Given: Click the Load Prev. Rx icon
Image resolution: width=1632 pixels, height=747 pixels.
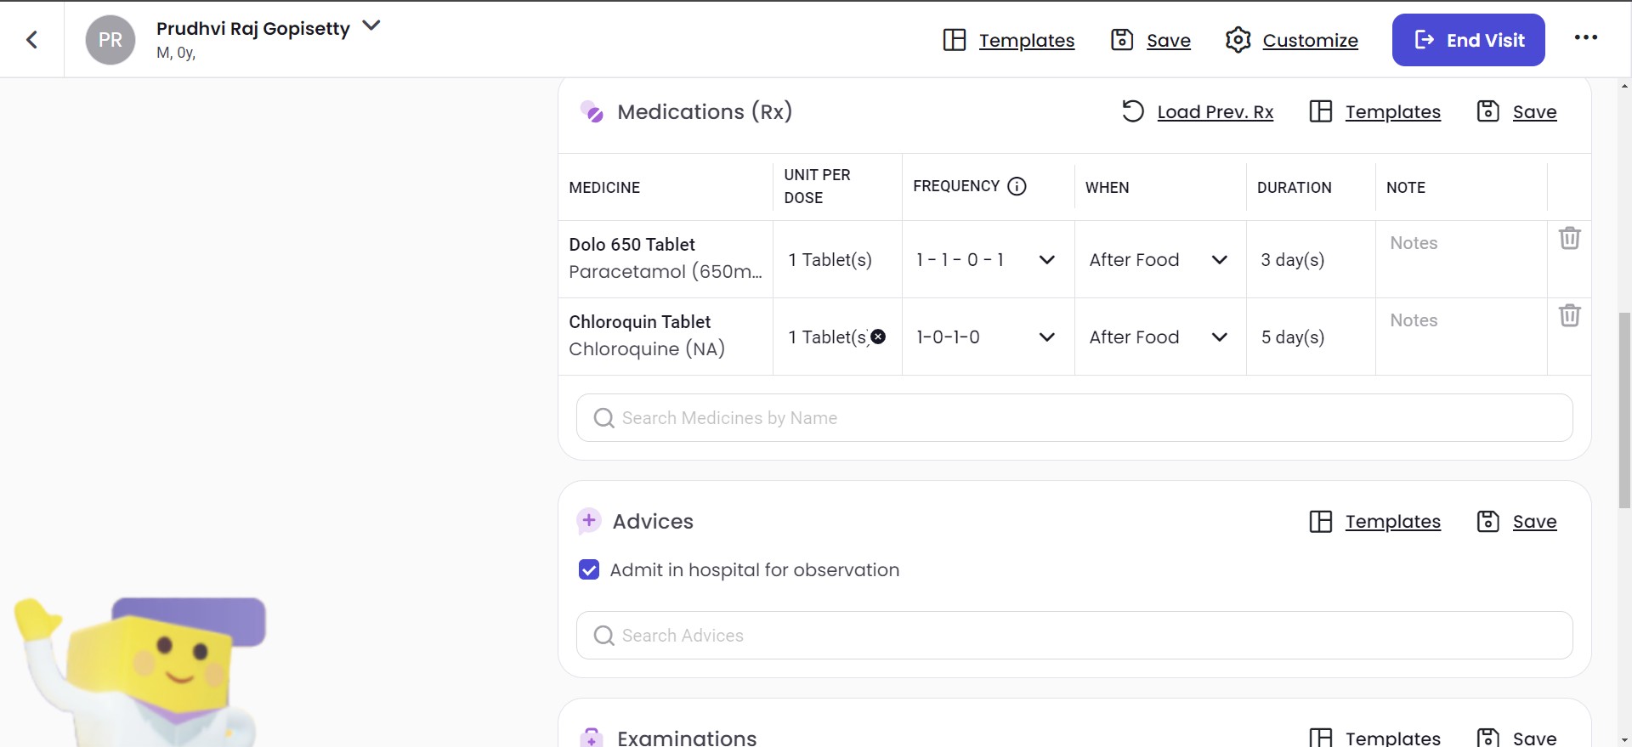Looking at the screenshot, I should point(1132,111).
